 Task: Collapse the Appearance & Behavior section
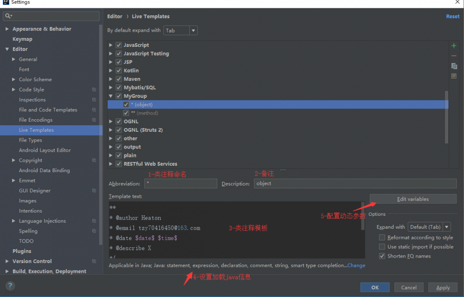pyautogui.click(x=6, y=28)
